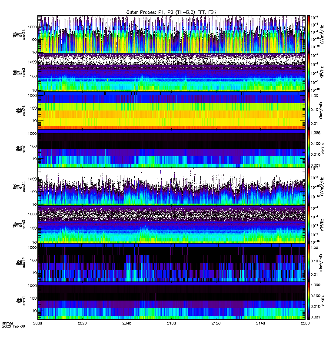Click the '0.001' color bar value of thc scm1
Image resolution: width=326 pixels, height=348 pixels.
316,317
